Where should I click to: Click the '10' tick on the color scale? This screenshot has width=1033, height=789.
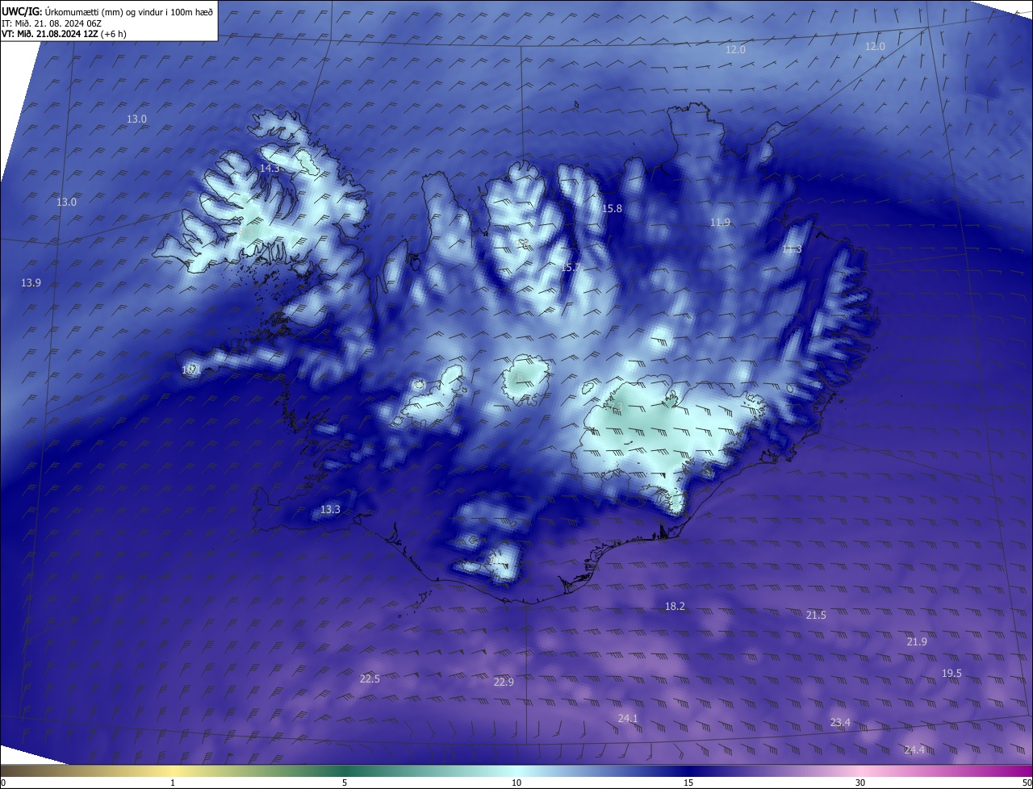click(x=516, y=783)
